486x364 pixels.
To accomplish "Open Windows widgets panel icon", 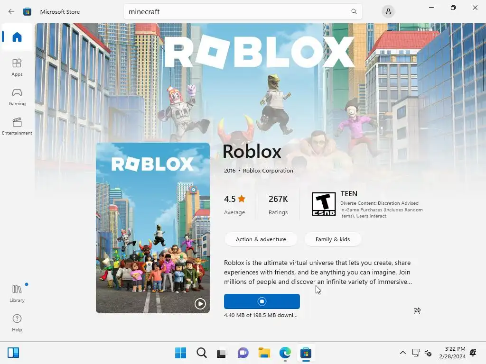I will 13,353.
